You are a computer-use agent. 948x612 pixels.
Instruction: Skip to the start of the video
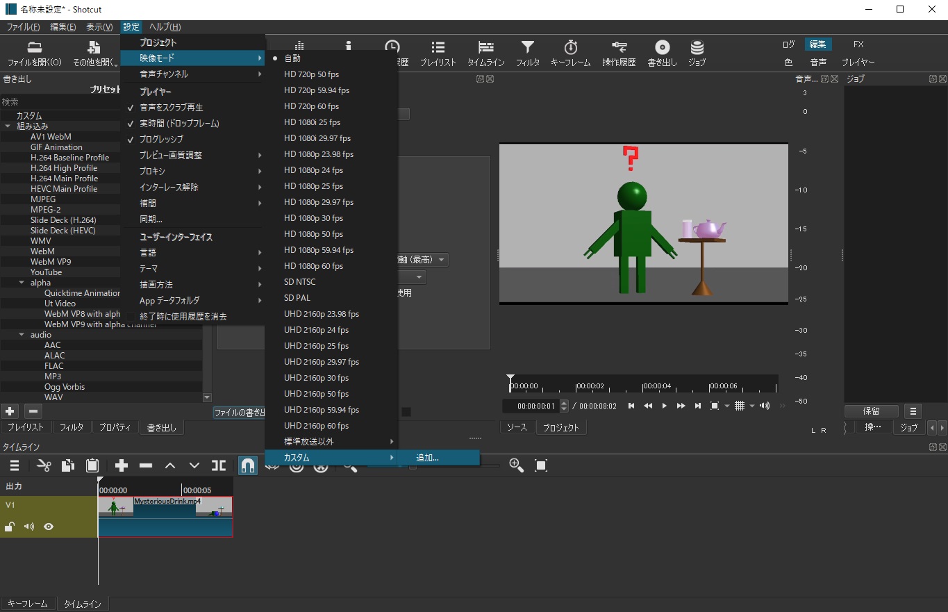point(631,406)
